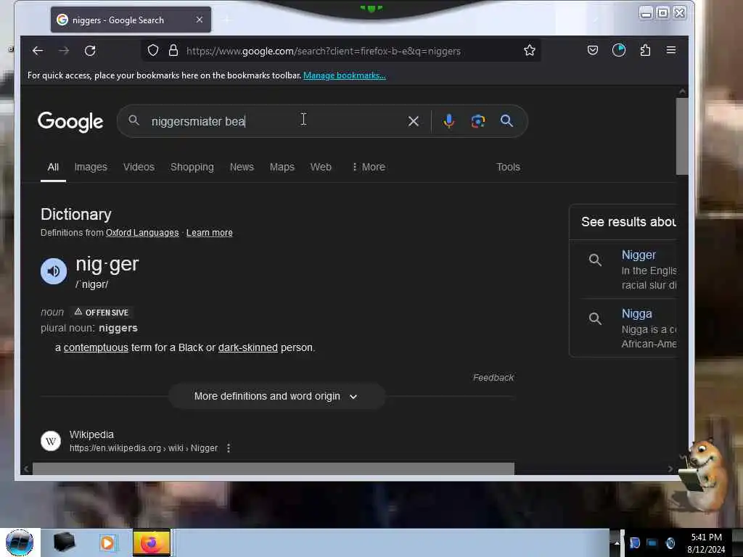743x557 pixels.
Task: Open the Windows Start orb
Action: tap(20, 542)
